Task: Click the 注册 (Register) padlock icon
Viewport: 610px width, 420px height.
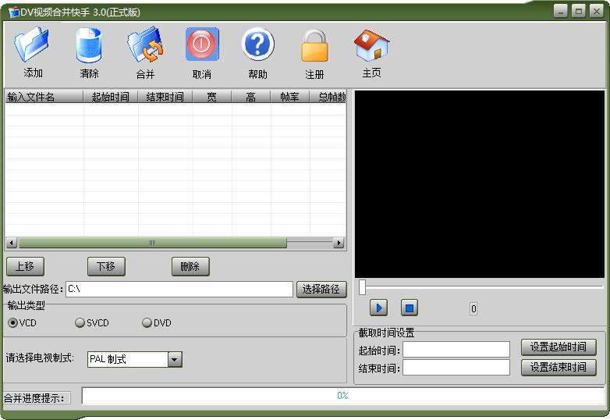Action: point(314,45)
